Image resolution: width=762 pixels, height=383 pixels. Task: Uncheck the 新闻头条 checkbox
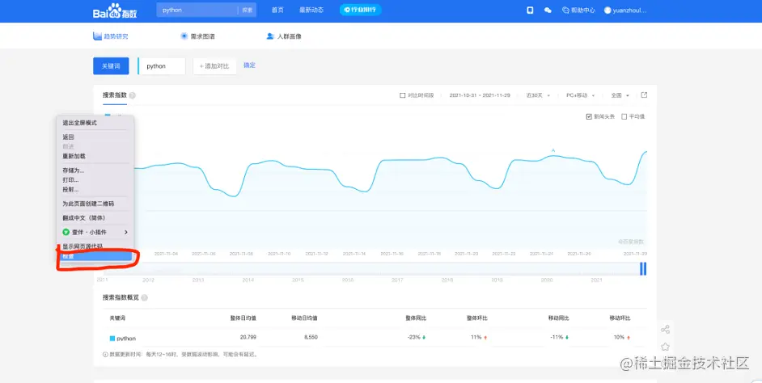pos(589,116)
